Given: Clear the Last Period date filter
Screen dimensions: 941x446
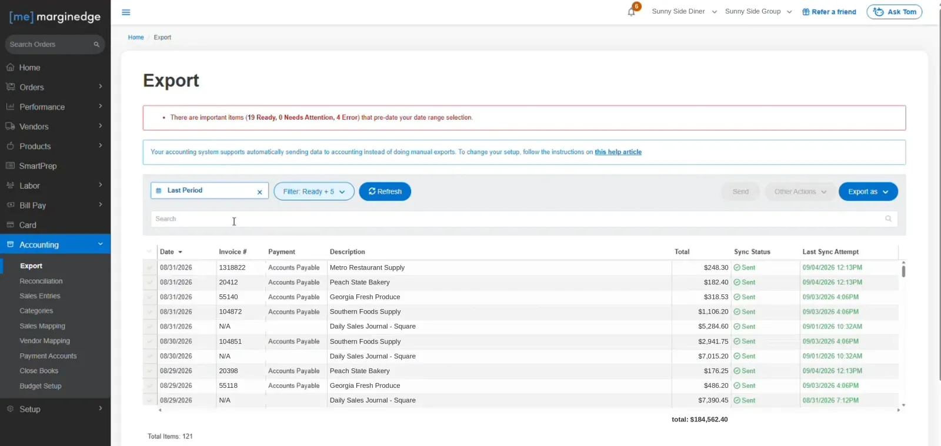Looking at the screenshot, I should (259, 192).
